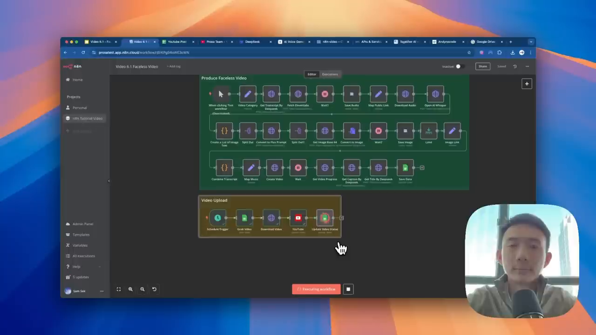This screenshot has height=335, width=596.
Task: Click the browser address bar
Action: (279, 53)
